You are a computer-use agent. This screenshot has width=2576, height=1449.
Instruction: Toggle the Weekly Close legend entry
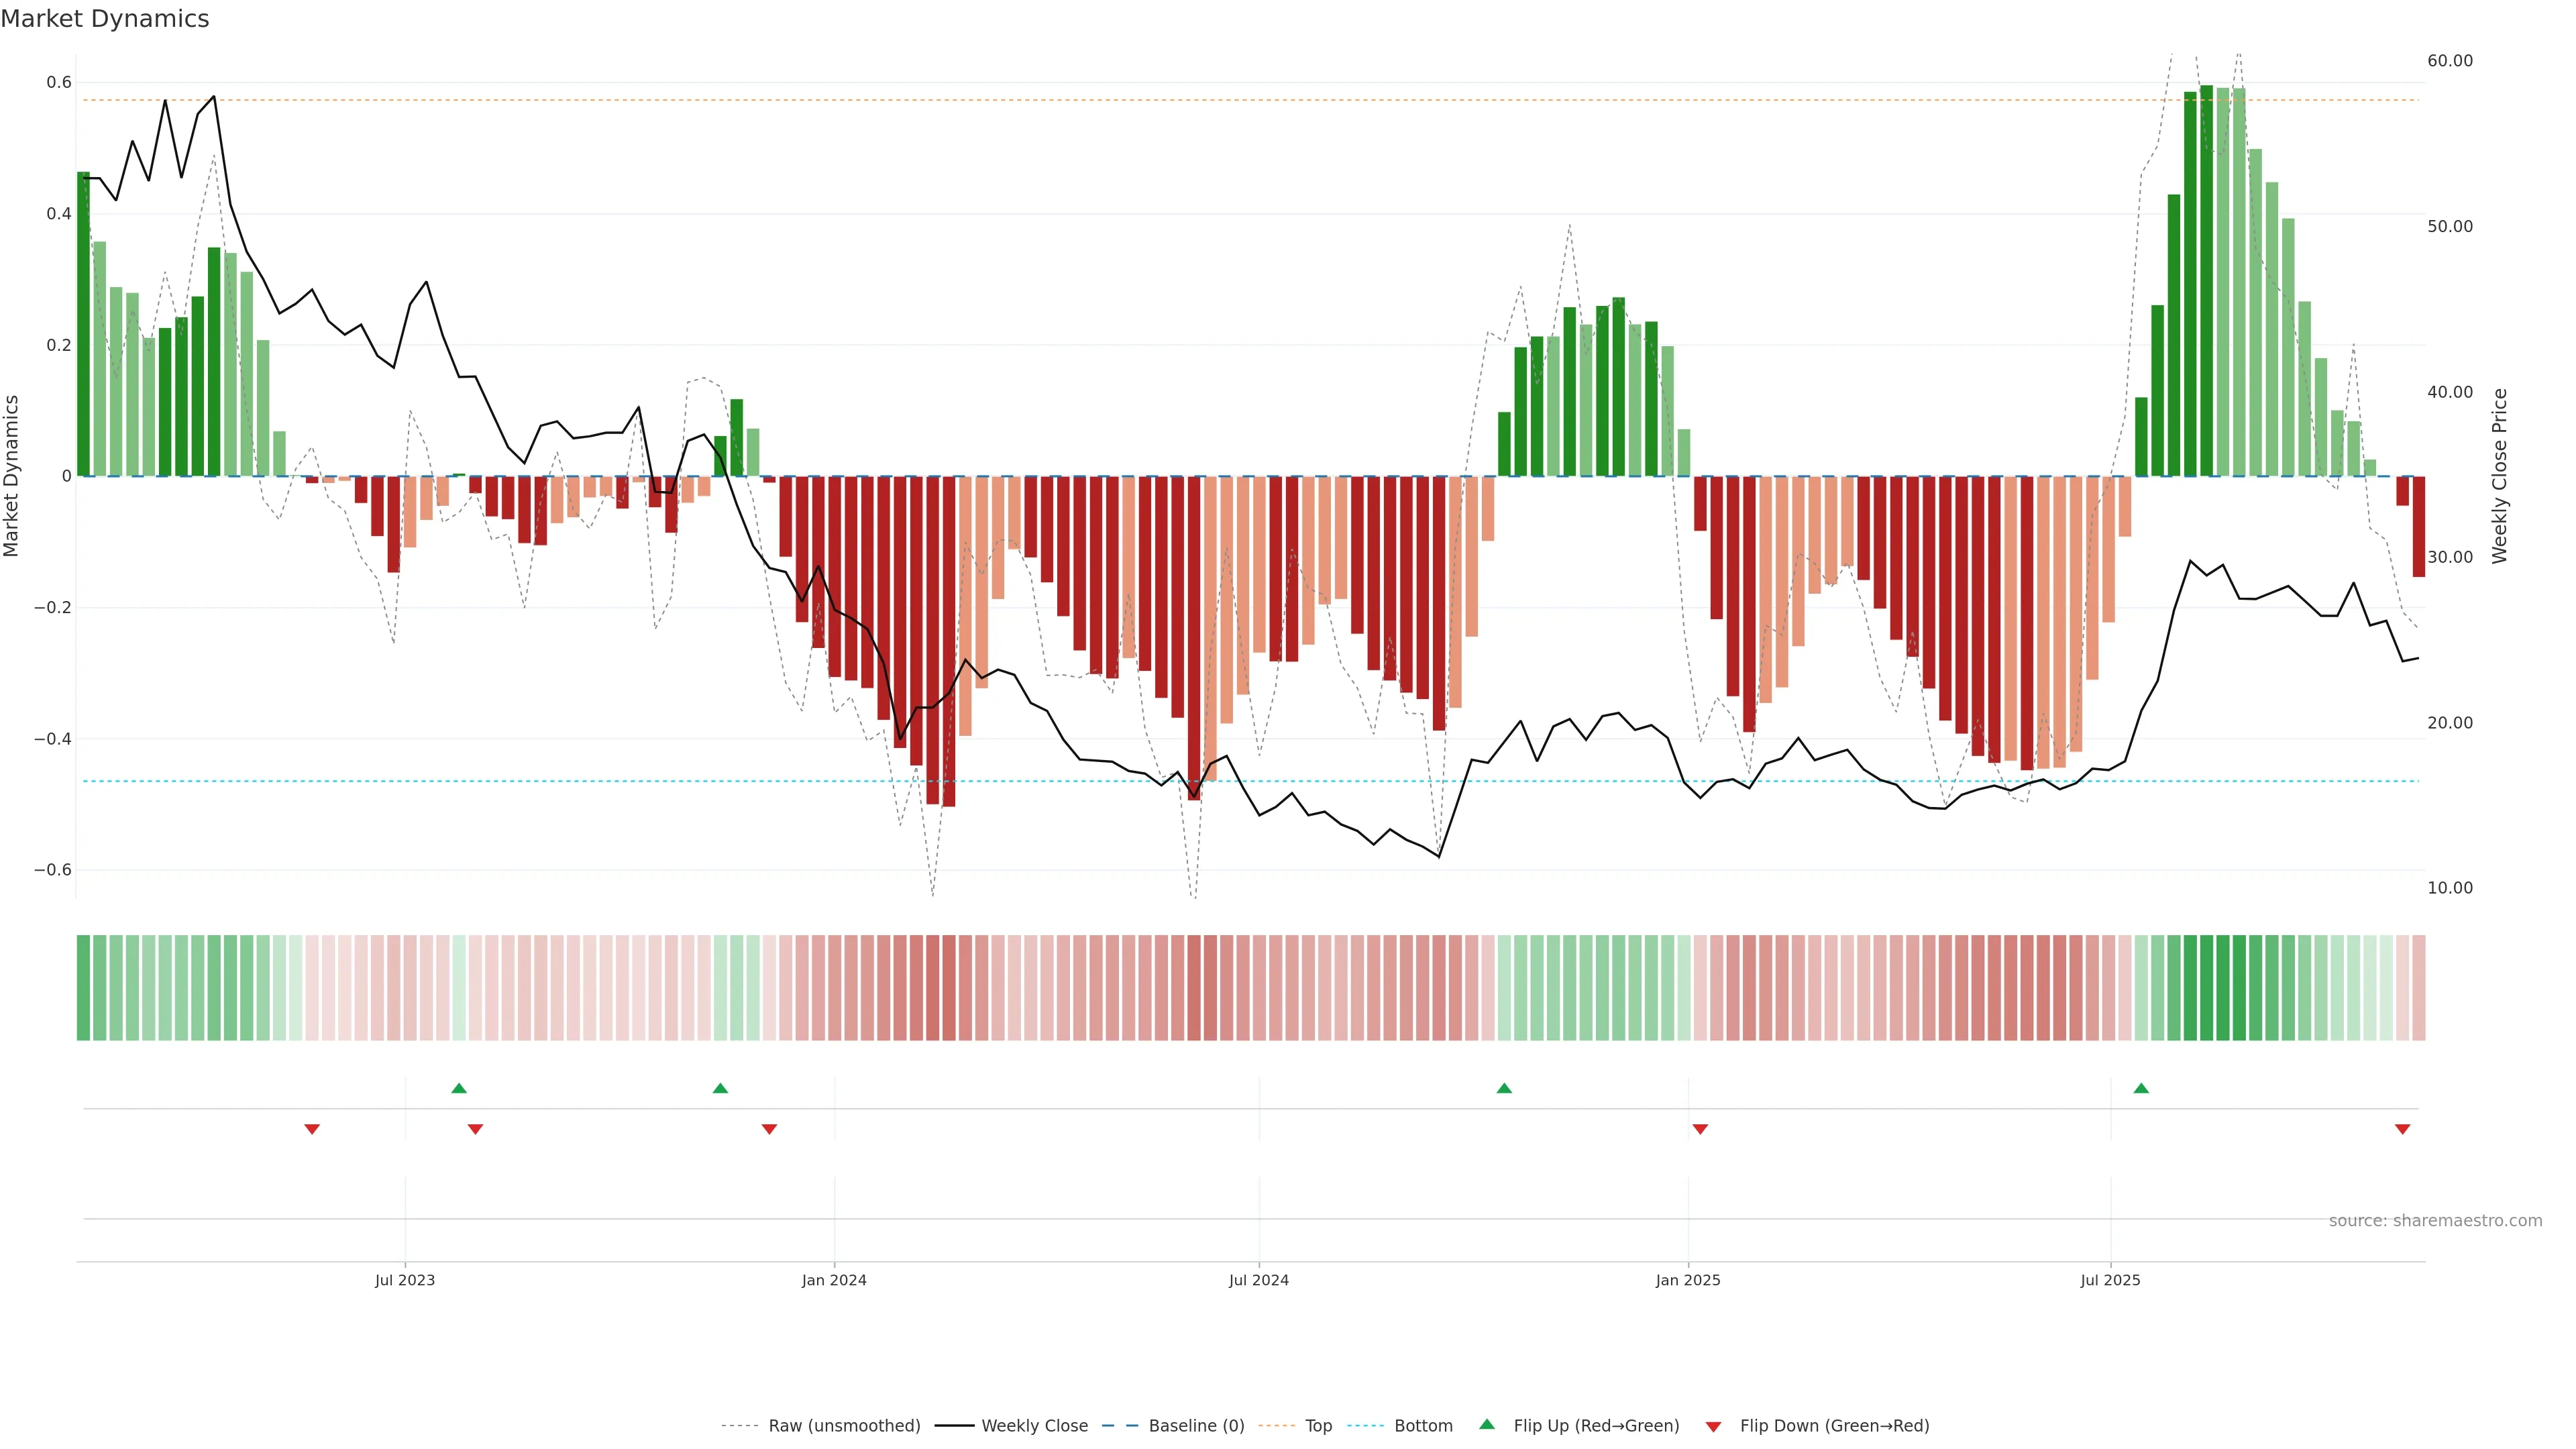pos(1034,1425)
